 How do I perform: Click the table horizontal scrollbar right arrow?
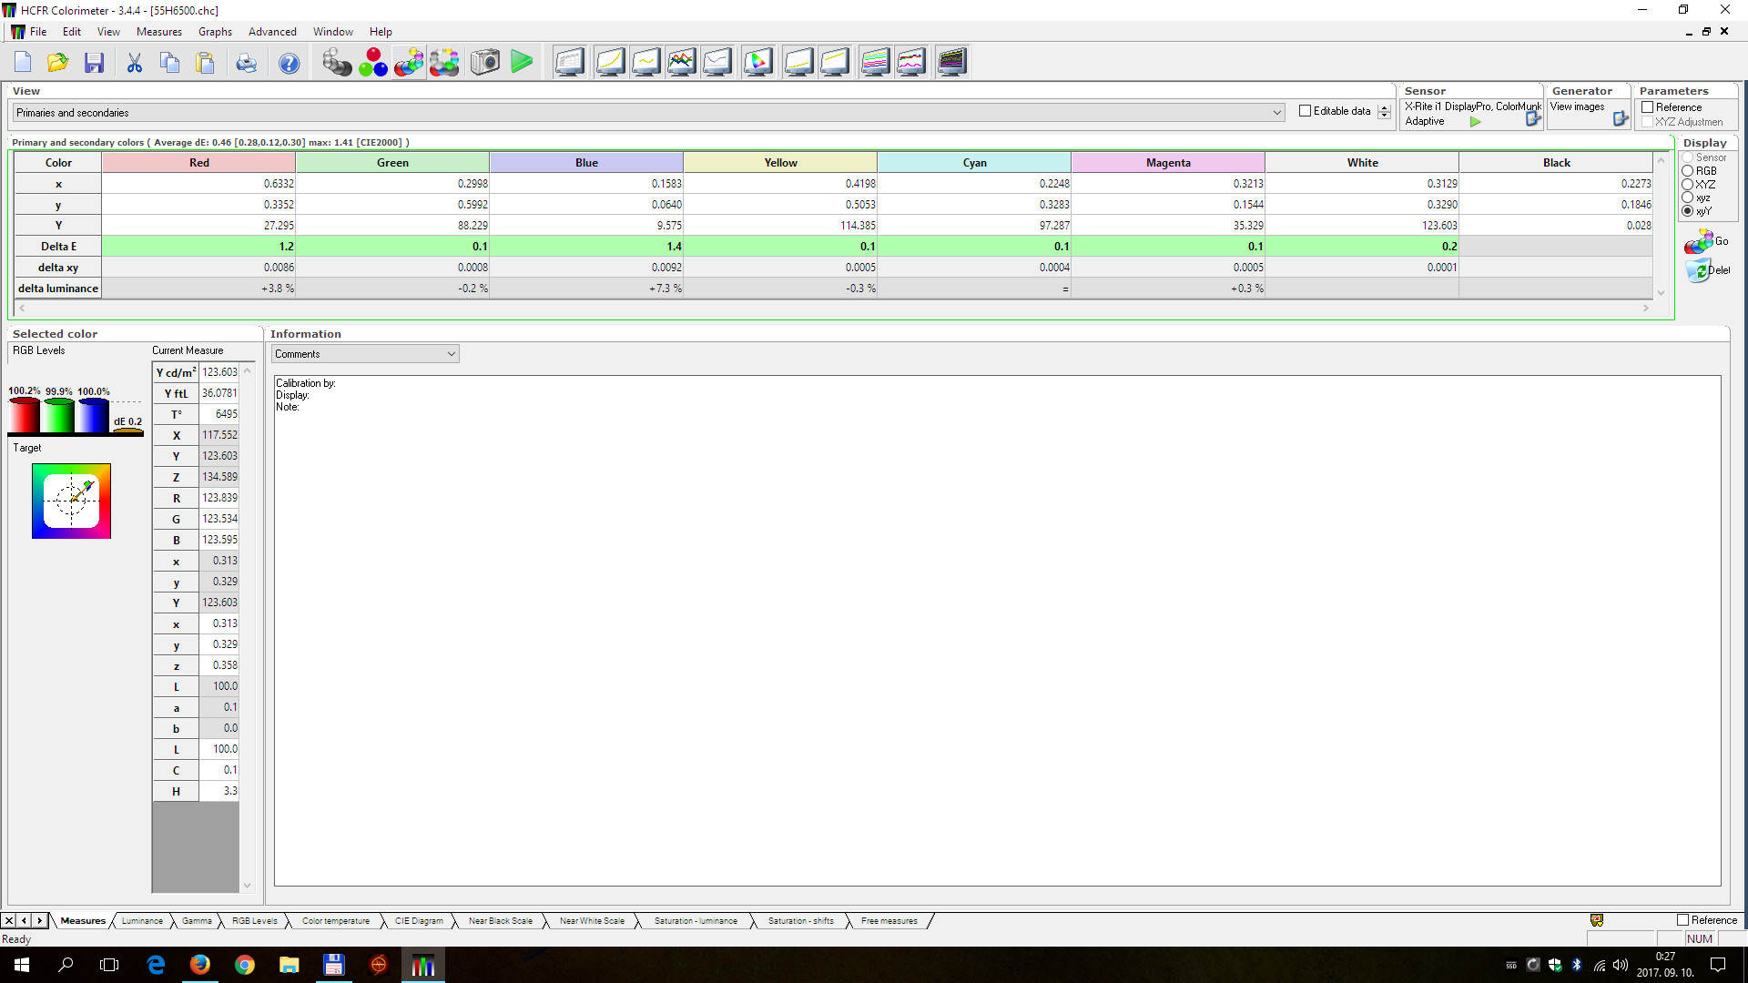pos(1645,309)
